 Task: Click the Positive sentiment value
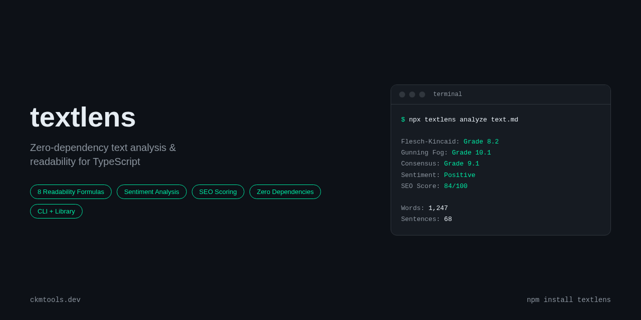coord(460,175)
